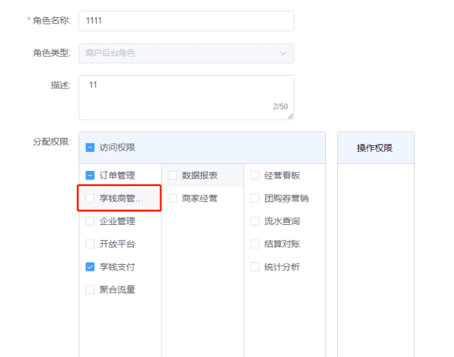
Task: Check the 享钱商管 checkbox
Action: click(x=90, y=199)
